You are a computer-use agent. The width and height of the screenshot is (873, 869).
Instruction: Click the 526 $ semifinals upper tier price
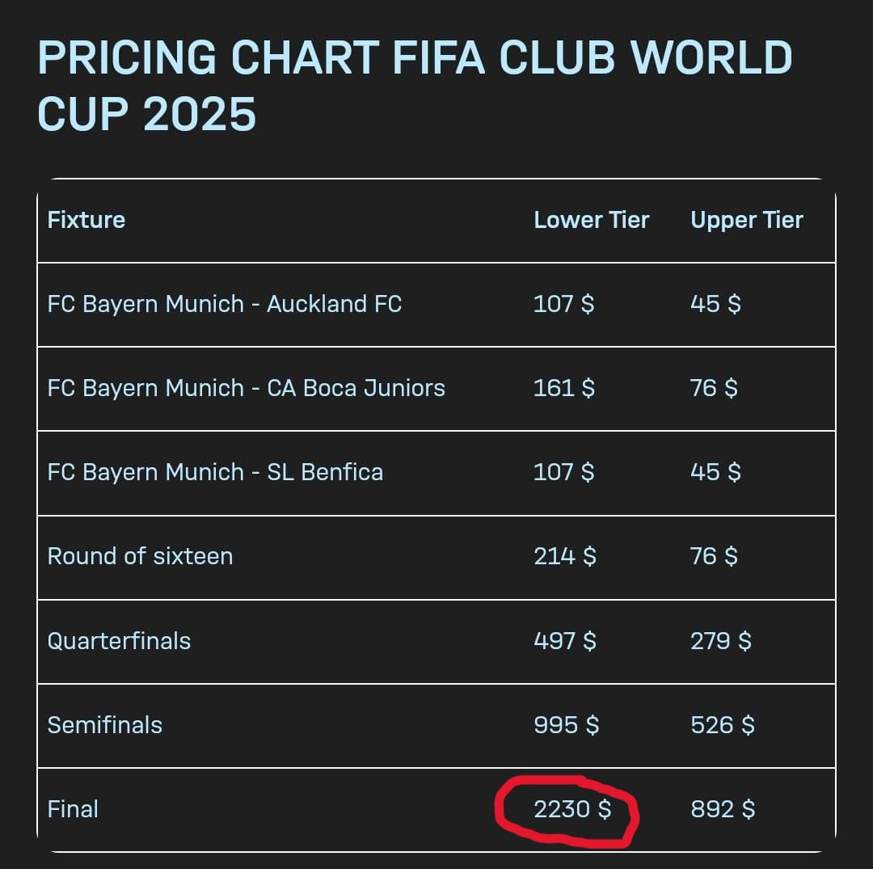click(x=723, y=725)
